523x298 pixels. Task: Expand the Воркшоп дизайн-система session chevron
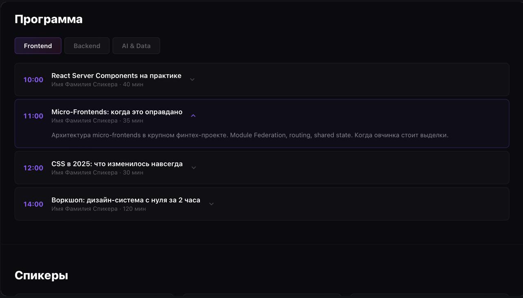coord(211,204)
